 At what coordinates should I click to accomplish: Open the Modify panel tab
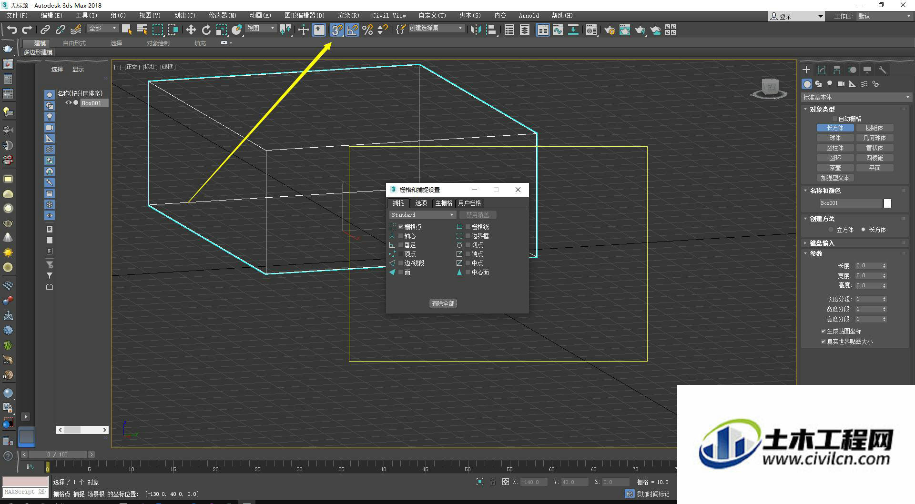point(822,70)
